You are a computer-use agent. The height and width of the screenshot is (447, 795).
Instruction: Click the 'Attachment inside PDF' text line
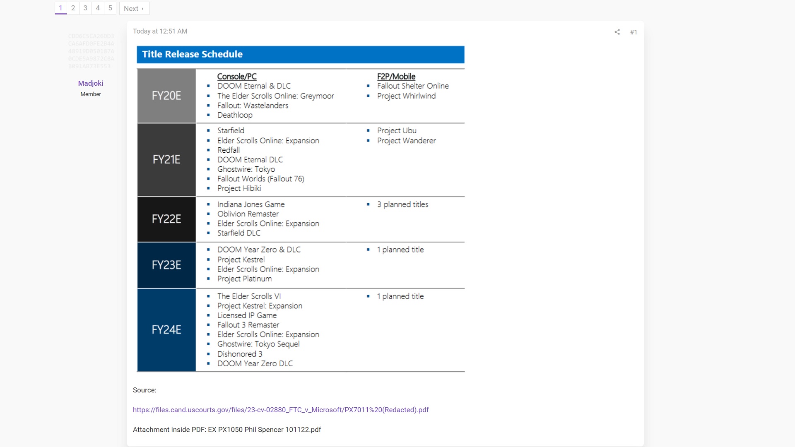click(227, 430)
